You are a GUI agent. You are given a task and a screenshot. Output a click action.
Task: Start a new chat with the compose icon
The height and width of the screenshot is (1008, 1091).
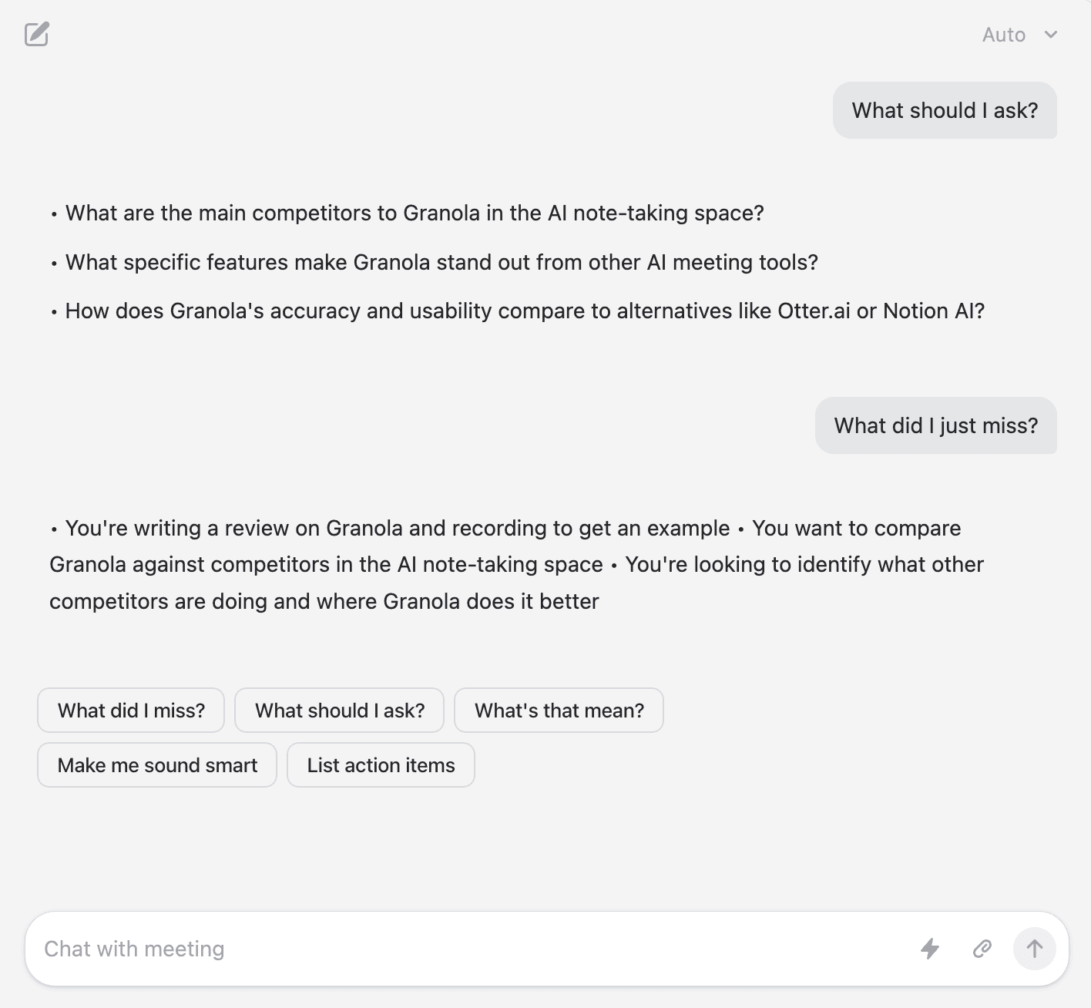point(38,35)
